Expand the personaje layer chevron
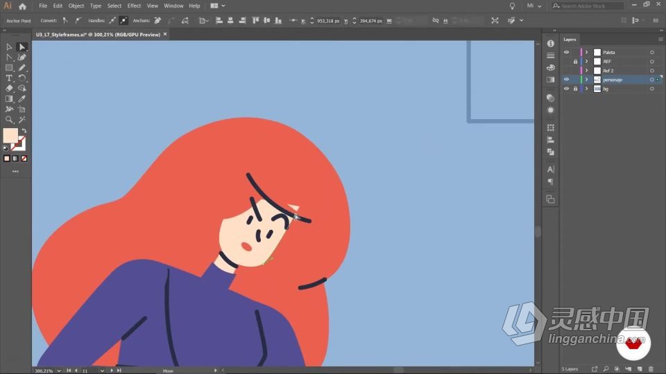 click(x=587, y=79)
